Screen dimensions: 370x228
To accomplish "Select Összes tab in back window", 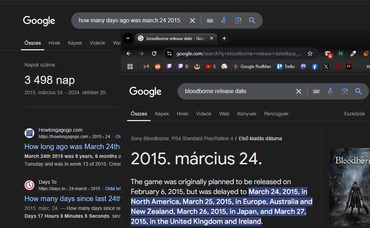I will coord(33,43).
